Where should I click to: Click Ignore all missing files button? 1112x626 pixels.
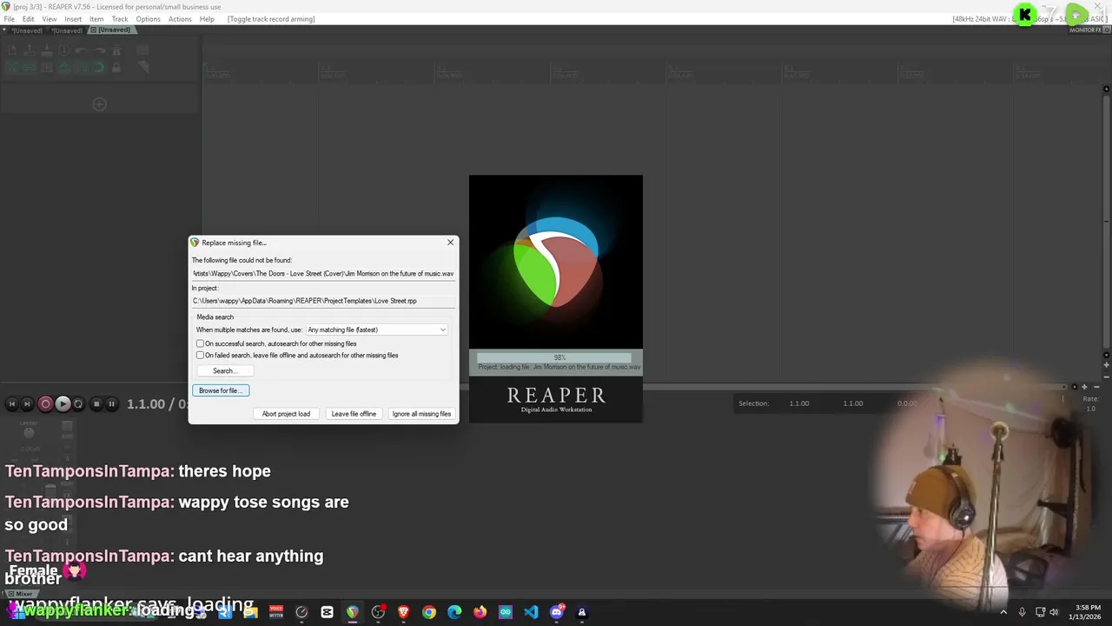click(x=421, y=414)
